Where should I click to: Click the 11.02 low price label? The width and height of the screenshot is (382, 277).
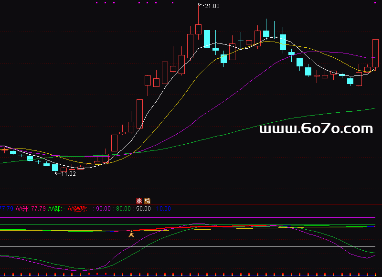pos(68,174)
